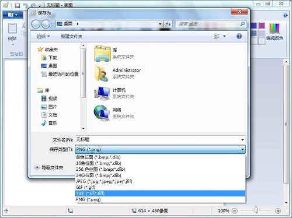This screenshot has height=218, width=292.
Task: Pick the blue color swatch in Paint palette
Action: (x=253, y=25)
